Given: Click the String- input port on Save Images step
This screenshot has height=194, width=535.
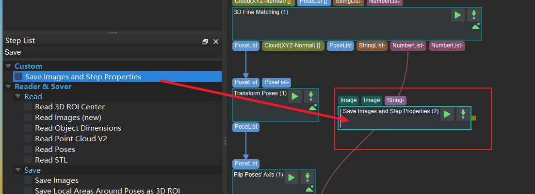Looking at the screenshot, I should 395,100.
